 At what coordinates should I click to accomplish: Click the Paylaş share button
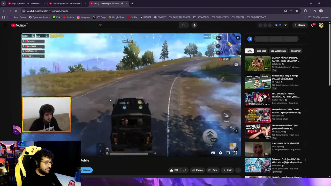197,170
